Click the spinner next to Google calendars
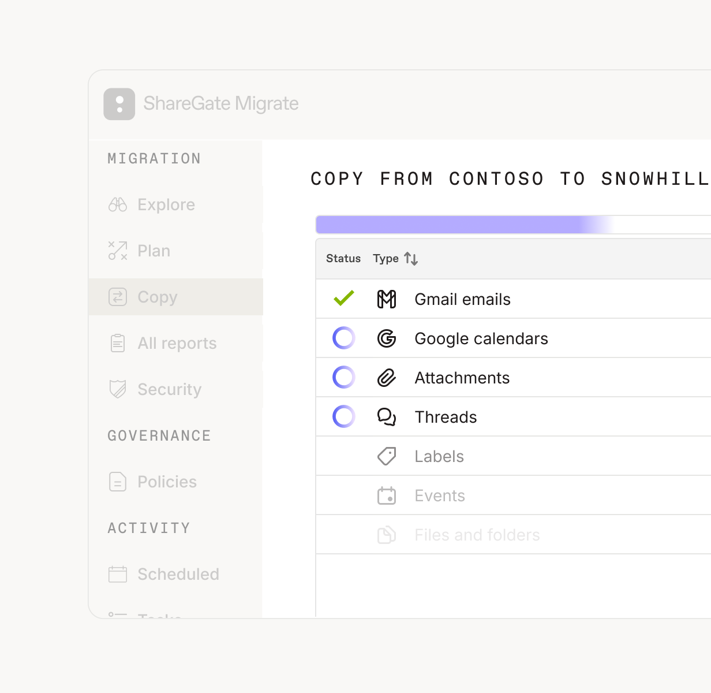This screenshot has height=693, width=711. point(344,338)
